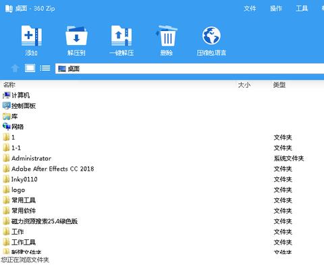
Task: Click the 系统文件夹 type cell
Action: (x=289, y=158)
